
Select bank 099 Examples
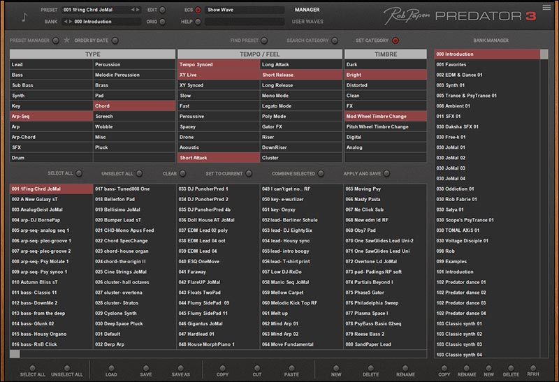tap(487, 261)
